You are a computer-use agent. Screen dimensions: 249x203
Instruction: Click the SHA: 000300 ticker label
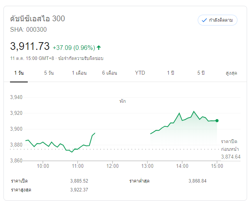click(x=28, y=29)
